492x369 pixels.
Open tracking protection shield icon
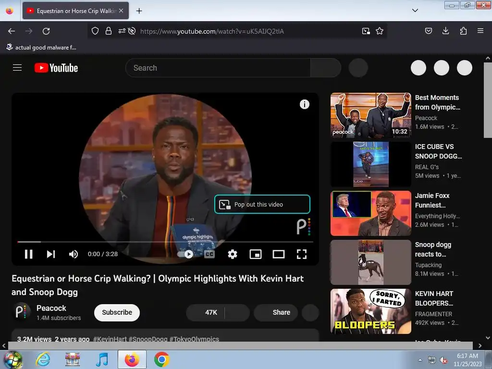click(95, 31)
